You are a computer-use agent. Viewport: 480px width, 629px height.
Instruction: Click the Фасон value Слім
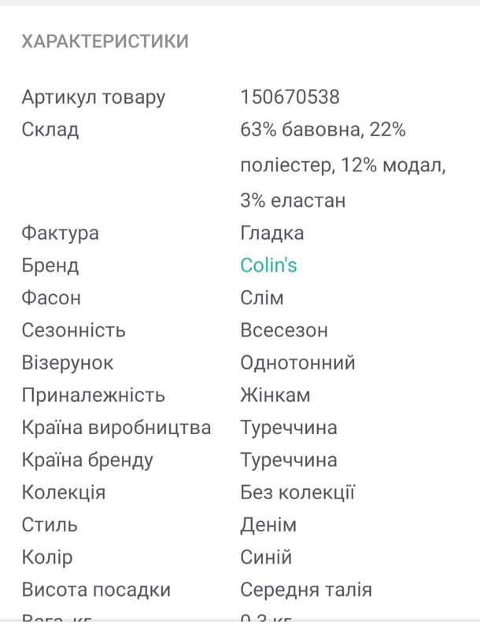pyautogui.click(x=262, y=298)
